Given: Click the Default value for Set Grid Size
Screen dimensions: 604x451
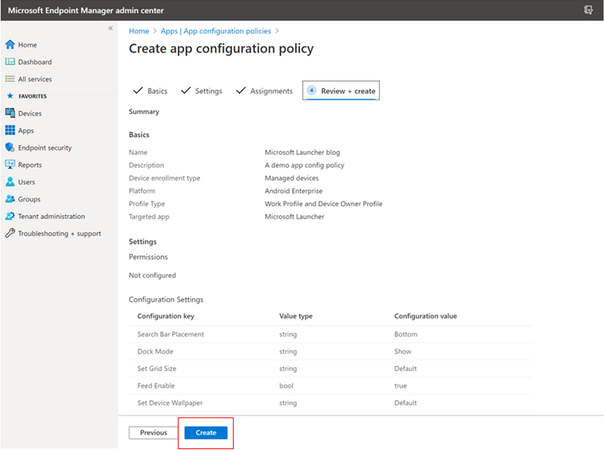Looking at the screenshot, I should click(x=405, y=369).
